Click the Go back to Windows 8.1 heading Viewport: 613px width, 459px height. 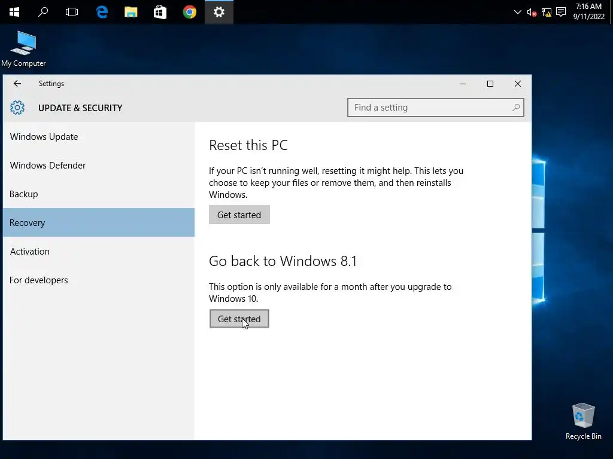(283, 261)
